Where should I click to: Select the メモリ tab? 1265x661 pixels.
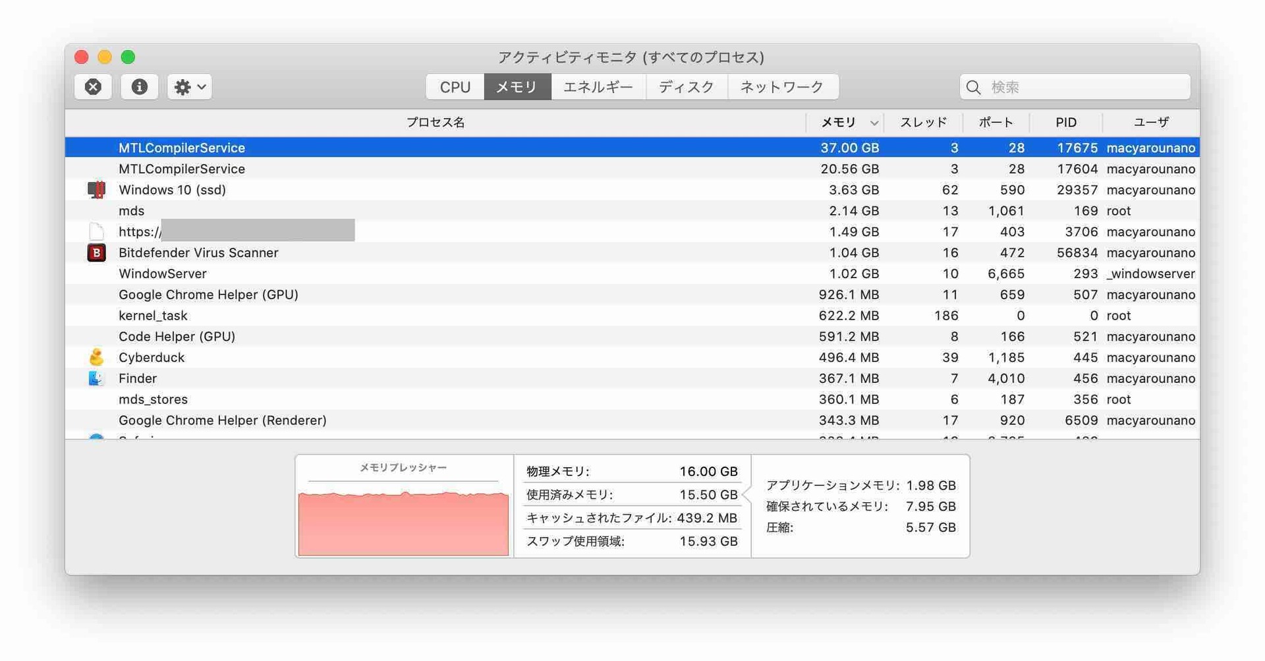[x=517, y=86]
